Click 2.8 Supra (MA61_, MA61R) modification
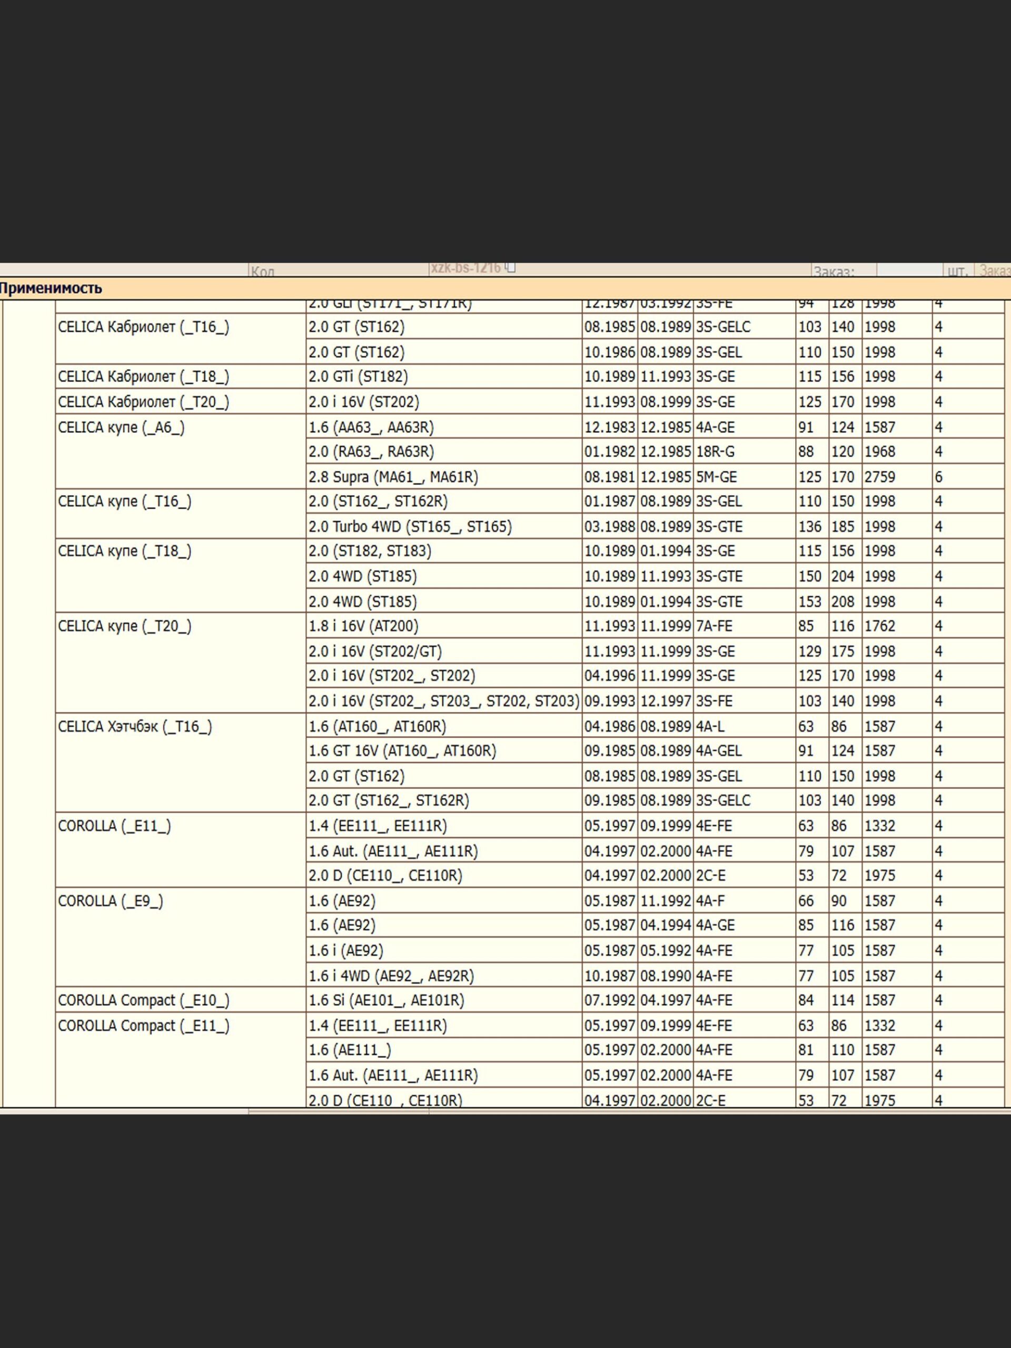 point(393,477)
